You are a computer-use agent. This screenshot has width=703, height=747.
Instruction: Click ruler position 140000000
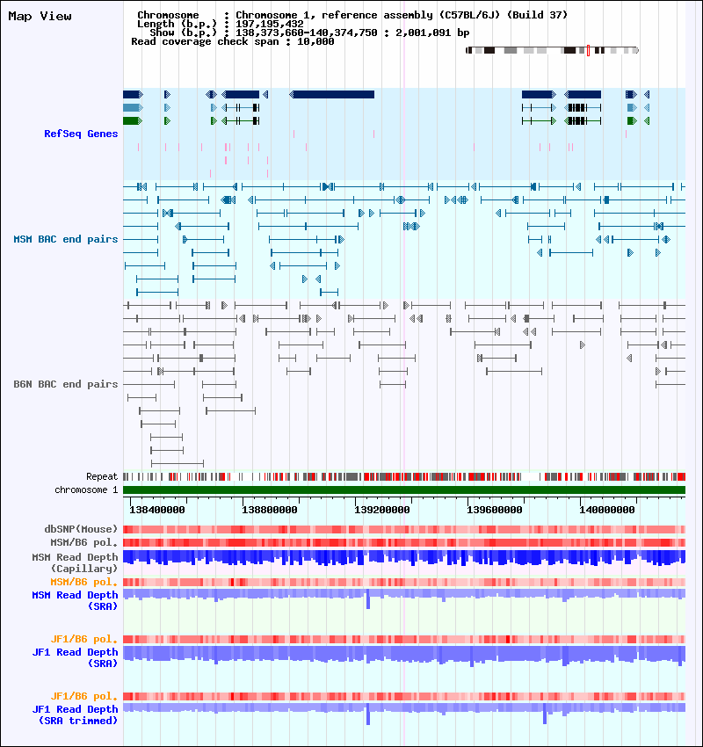tap(607, 510)
